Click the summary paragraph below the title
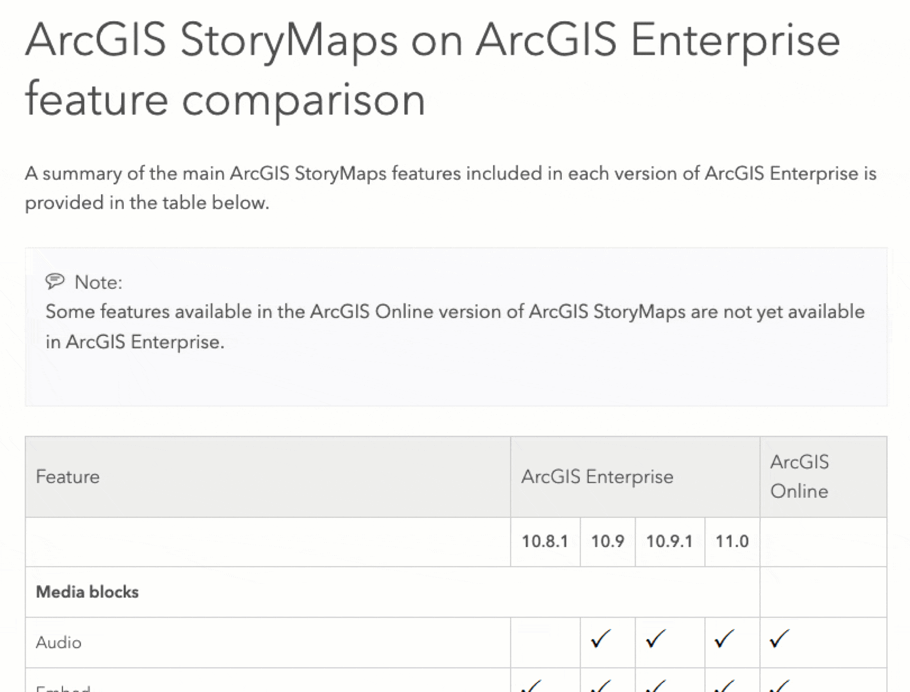The height and width of the screenshot is (692, 910). pos(450,188)
